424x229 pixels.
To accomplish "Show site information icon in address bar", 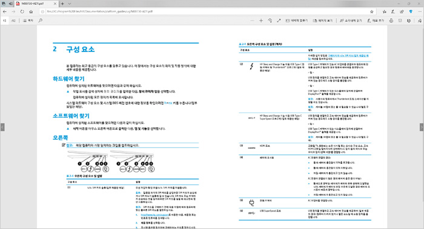I will coord(42,11).
